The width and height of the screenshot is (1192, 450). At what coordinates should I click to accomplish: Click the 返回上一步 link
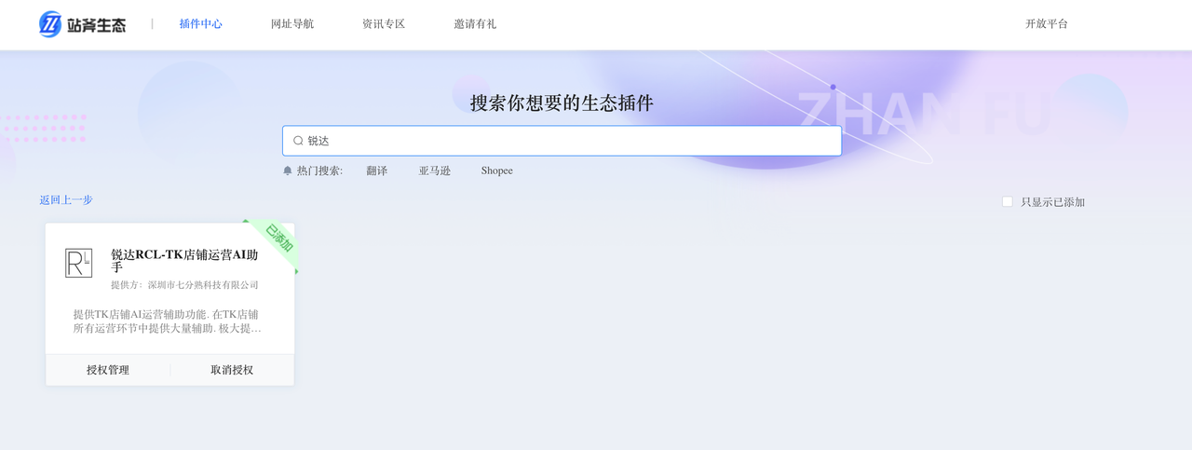pyautogui.click(x=66, y=200)
